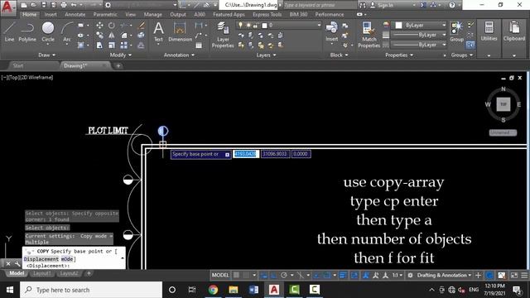530x298 pixels.
Task: Toggle the group selection button in Groups panel
Action: pos(470,45)
